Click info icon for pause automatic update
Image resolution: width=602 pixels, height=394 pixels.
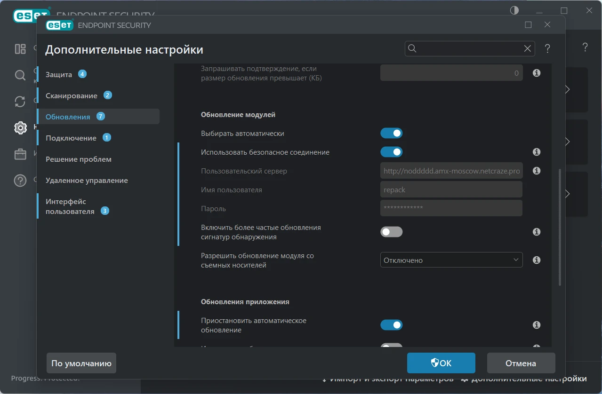(536, 325)
